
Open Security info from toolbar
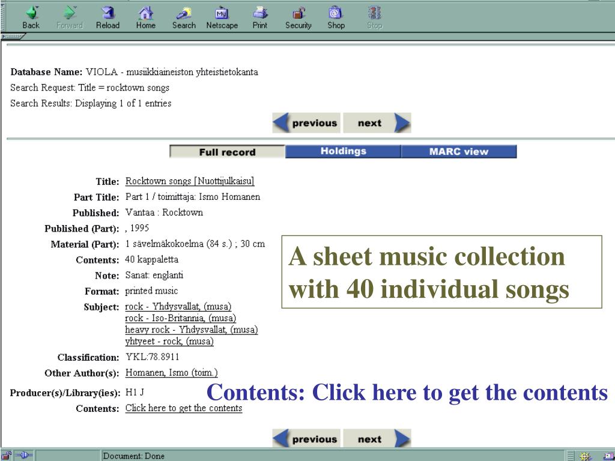pyautogui.click(x=298, y=18)
